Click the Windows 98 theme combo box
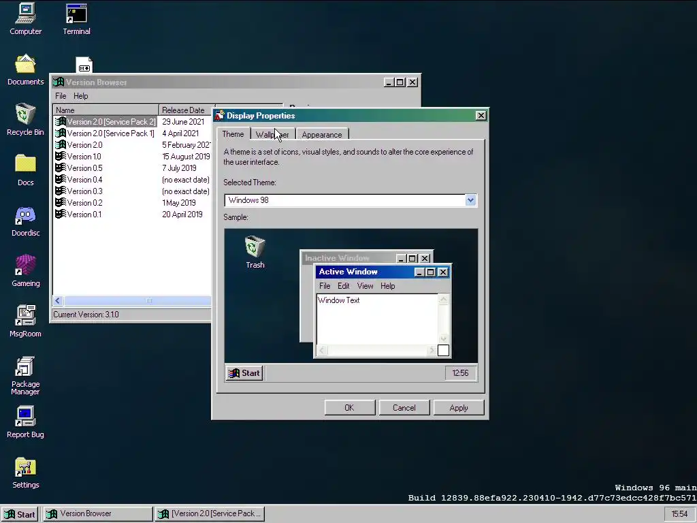This screenshot has height=523, width=697. [351, 200]
